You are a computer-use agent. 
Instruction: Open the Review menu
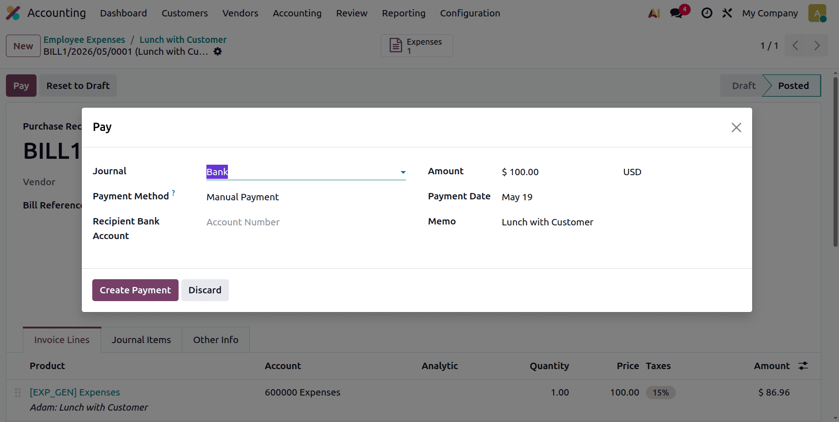coord(352,13)
